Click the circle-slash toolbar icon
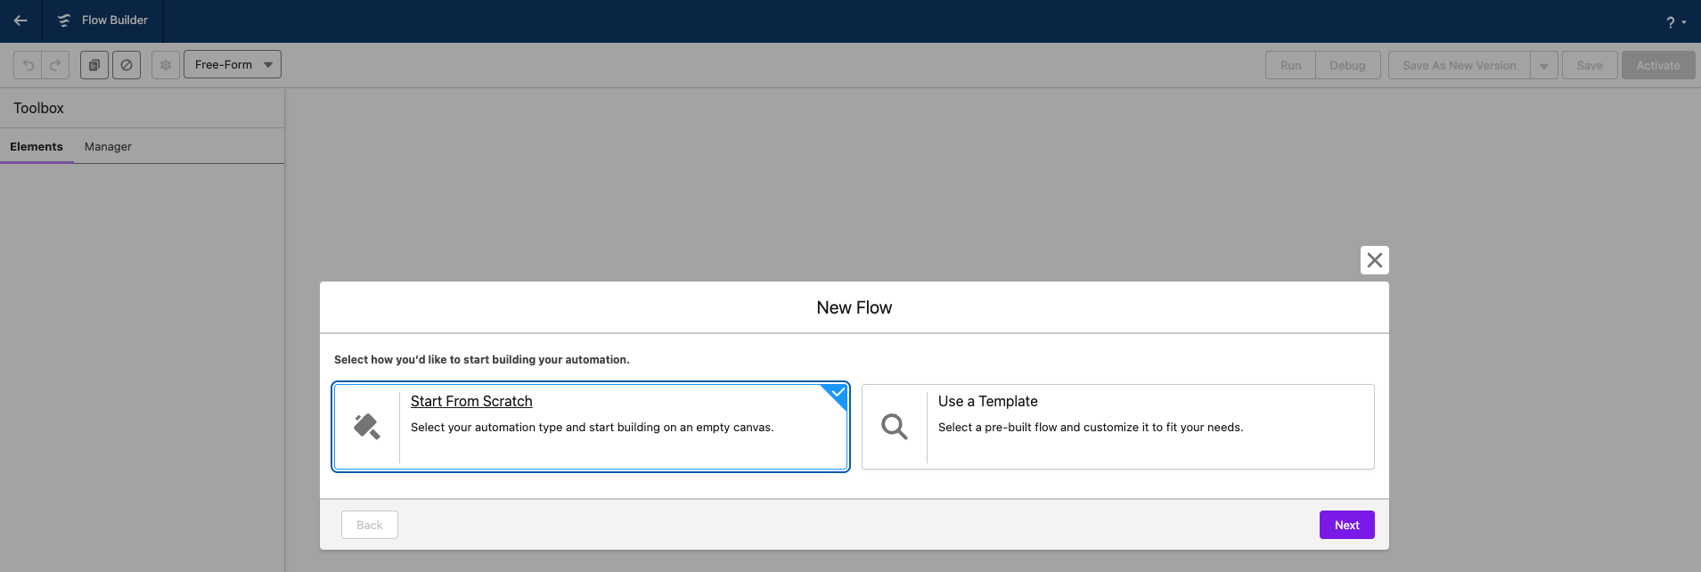 [x=127, y=65]
